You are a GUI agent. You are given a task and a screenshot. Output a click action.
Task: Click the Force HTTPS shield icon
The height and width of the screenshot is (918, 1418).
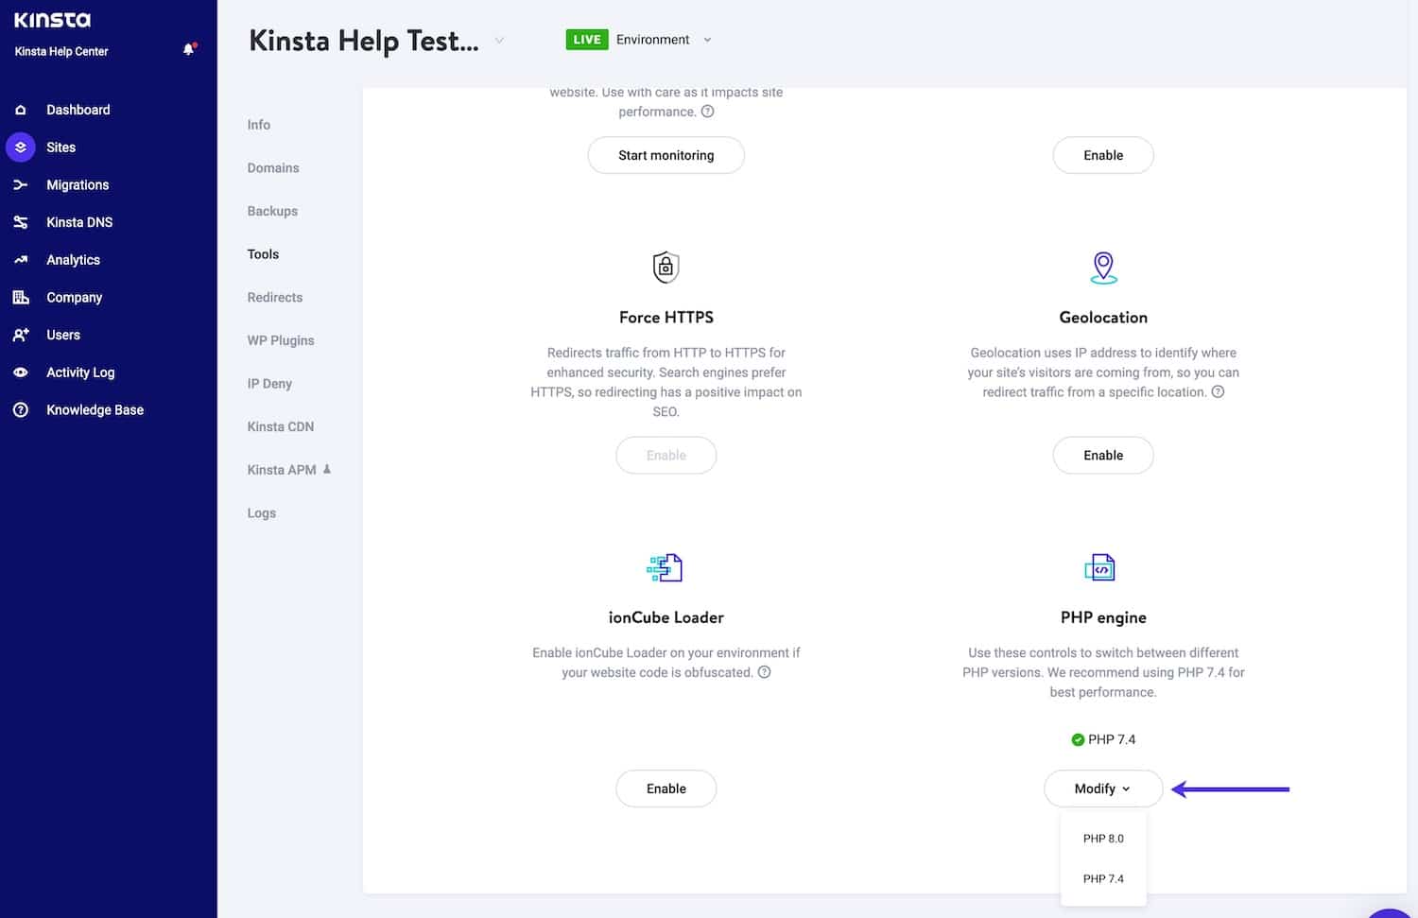point(666,268)
